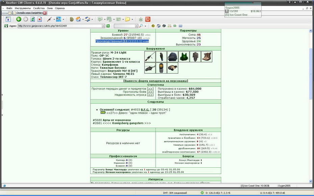Click the green go arrow beside address
The height and width of the screenshot is (196, 314).
[108, 26]
